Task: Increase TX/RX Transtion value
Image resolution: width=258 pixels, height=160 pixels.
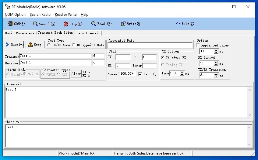Action: coord(216,74)
